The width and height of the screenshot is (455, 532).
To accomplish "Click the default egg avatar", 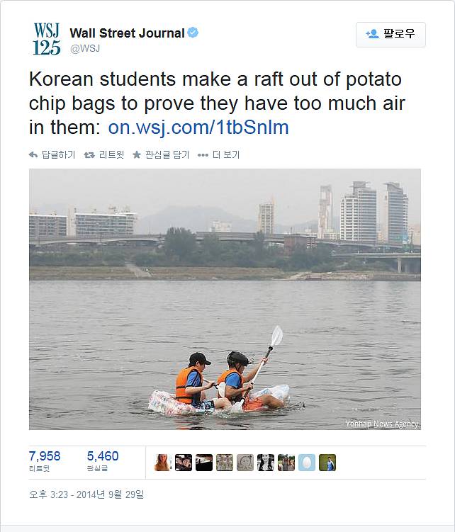I will 306,463.
